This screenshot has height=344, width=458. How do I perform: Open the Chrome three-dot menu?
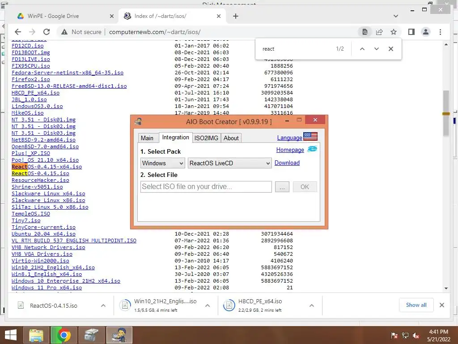440,32
